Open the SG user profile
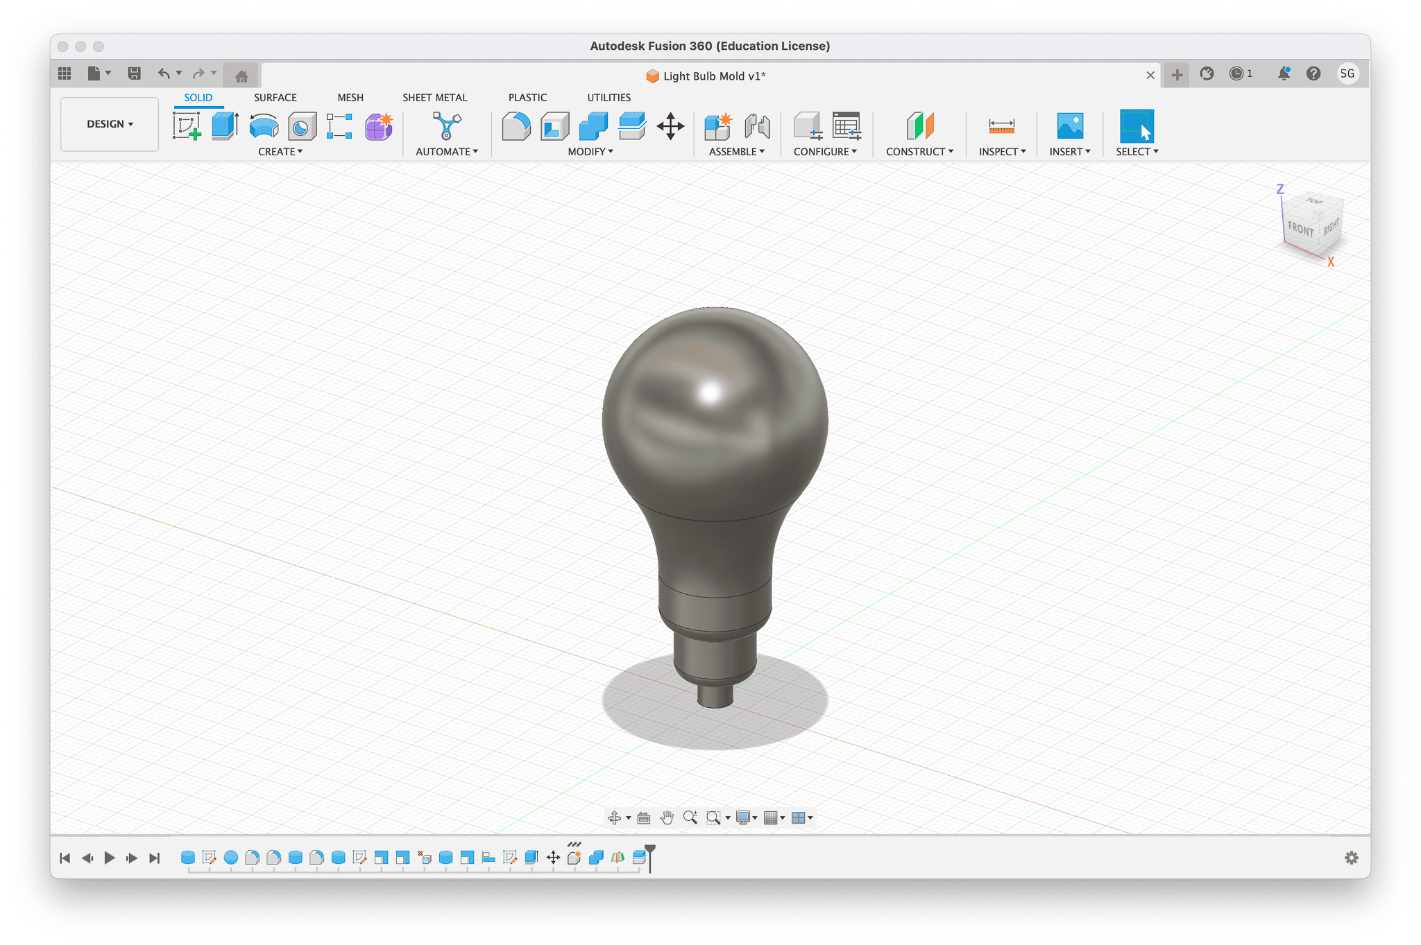This screenshot has height=945, width=1421. [x=1347, y=73]
